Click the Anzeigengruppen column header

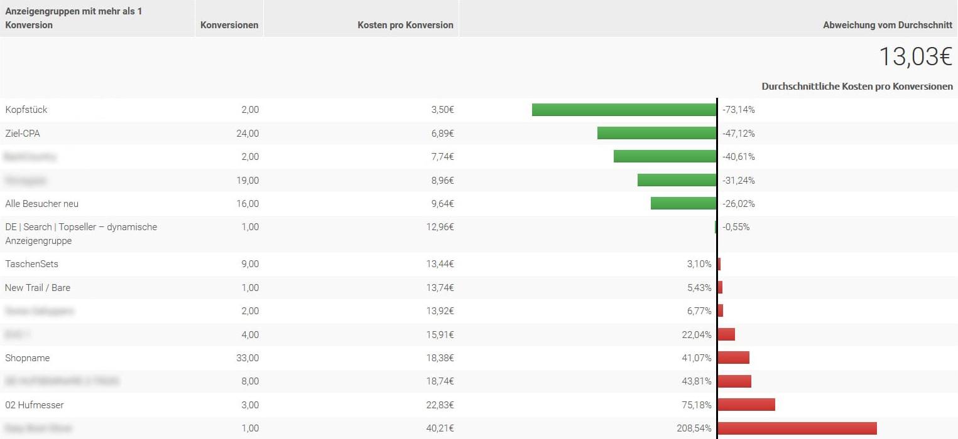point(74,18)
